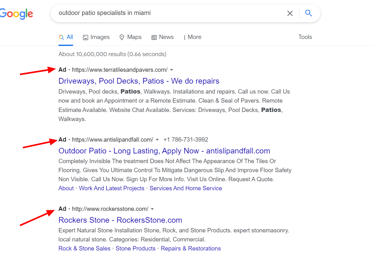This screenshot has height=257, width=374.
Task: Click inside the search query field
Action: click(x=168, y=13)
